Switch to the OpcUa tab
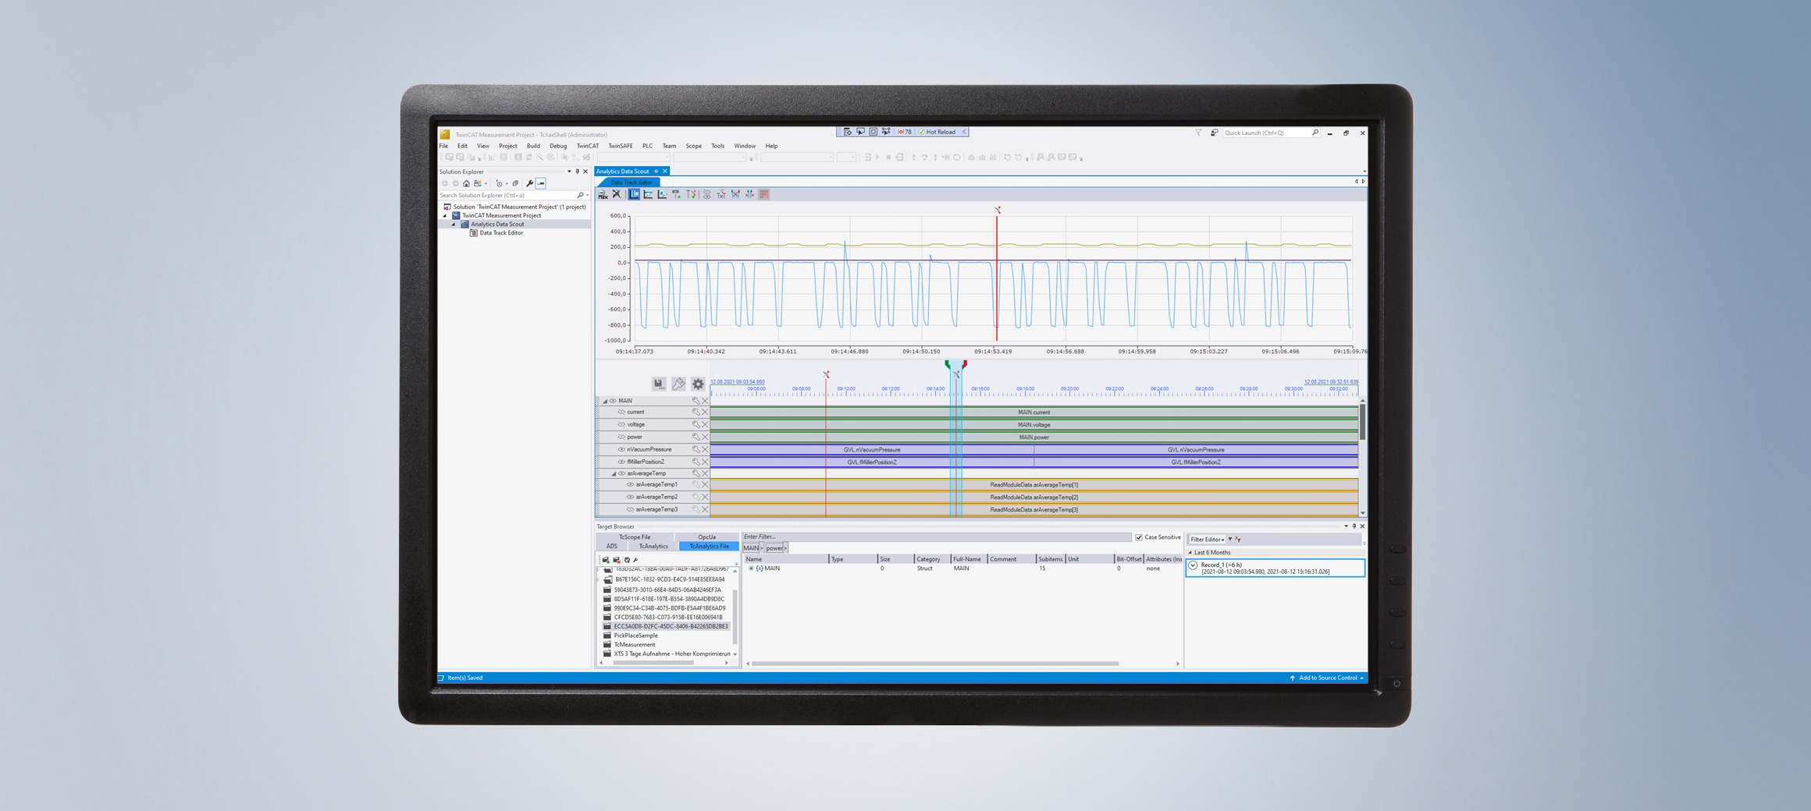 point(706,537)
